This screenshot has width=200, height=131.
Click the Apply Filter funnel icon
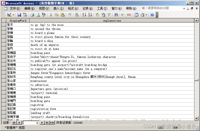point(109,15)
